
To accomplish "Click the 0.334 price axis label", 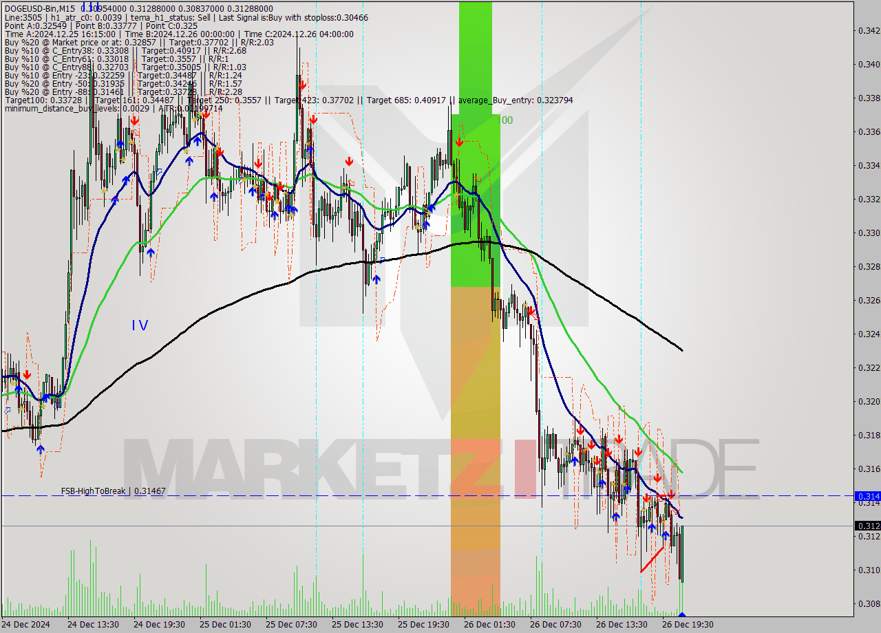I will point(869,165).
